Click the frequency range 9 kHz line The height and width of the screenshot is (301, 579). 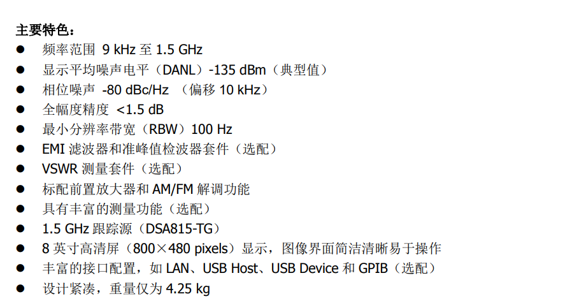click(x=122, y=50)
